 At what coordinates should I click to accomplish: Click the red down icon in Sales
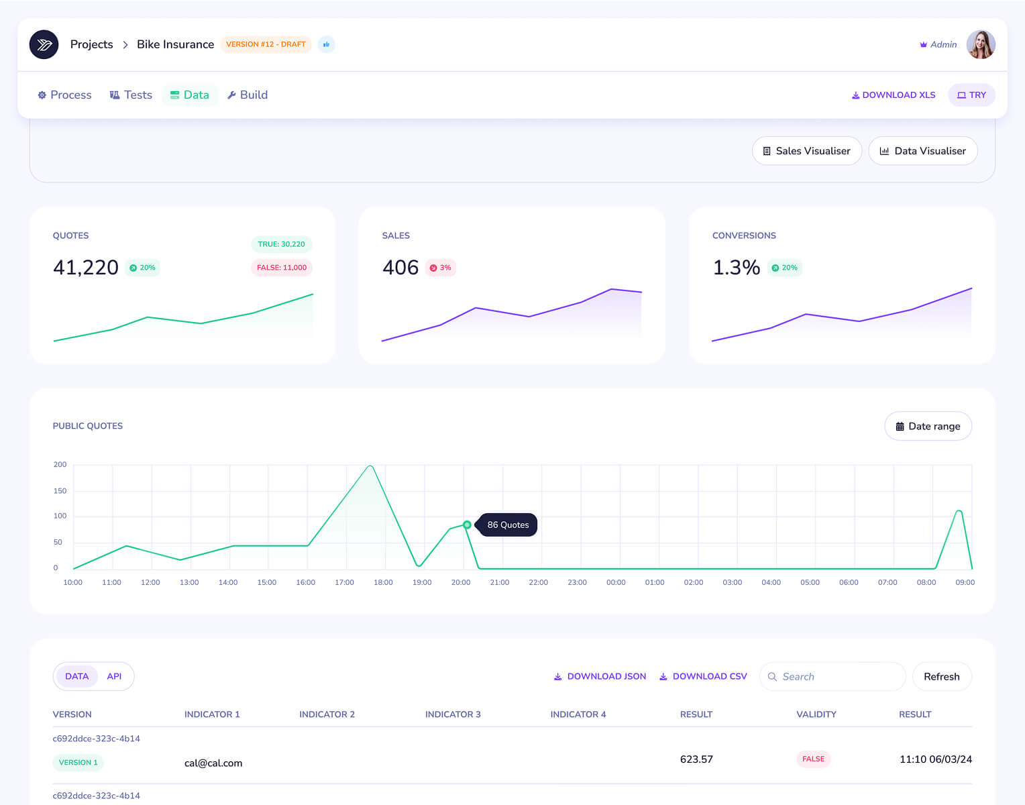point(433,268)
